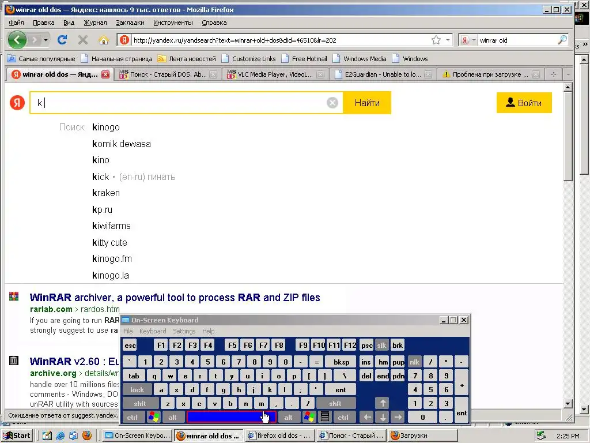Toggle caps lock key on on-screen keyboard
Viewport: 590px width, 443px height.
tap(137, 389)
